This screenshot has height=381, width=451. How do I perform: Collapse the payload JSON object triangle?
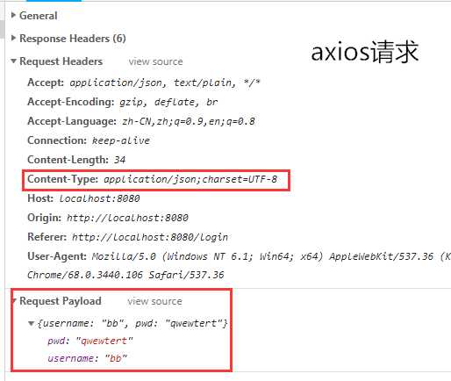(x=31, y=323)
